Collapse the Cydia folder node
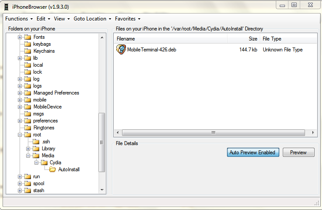 point(36,163)
